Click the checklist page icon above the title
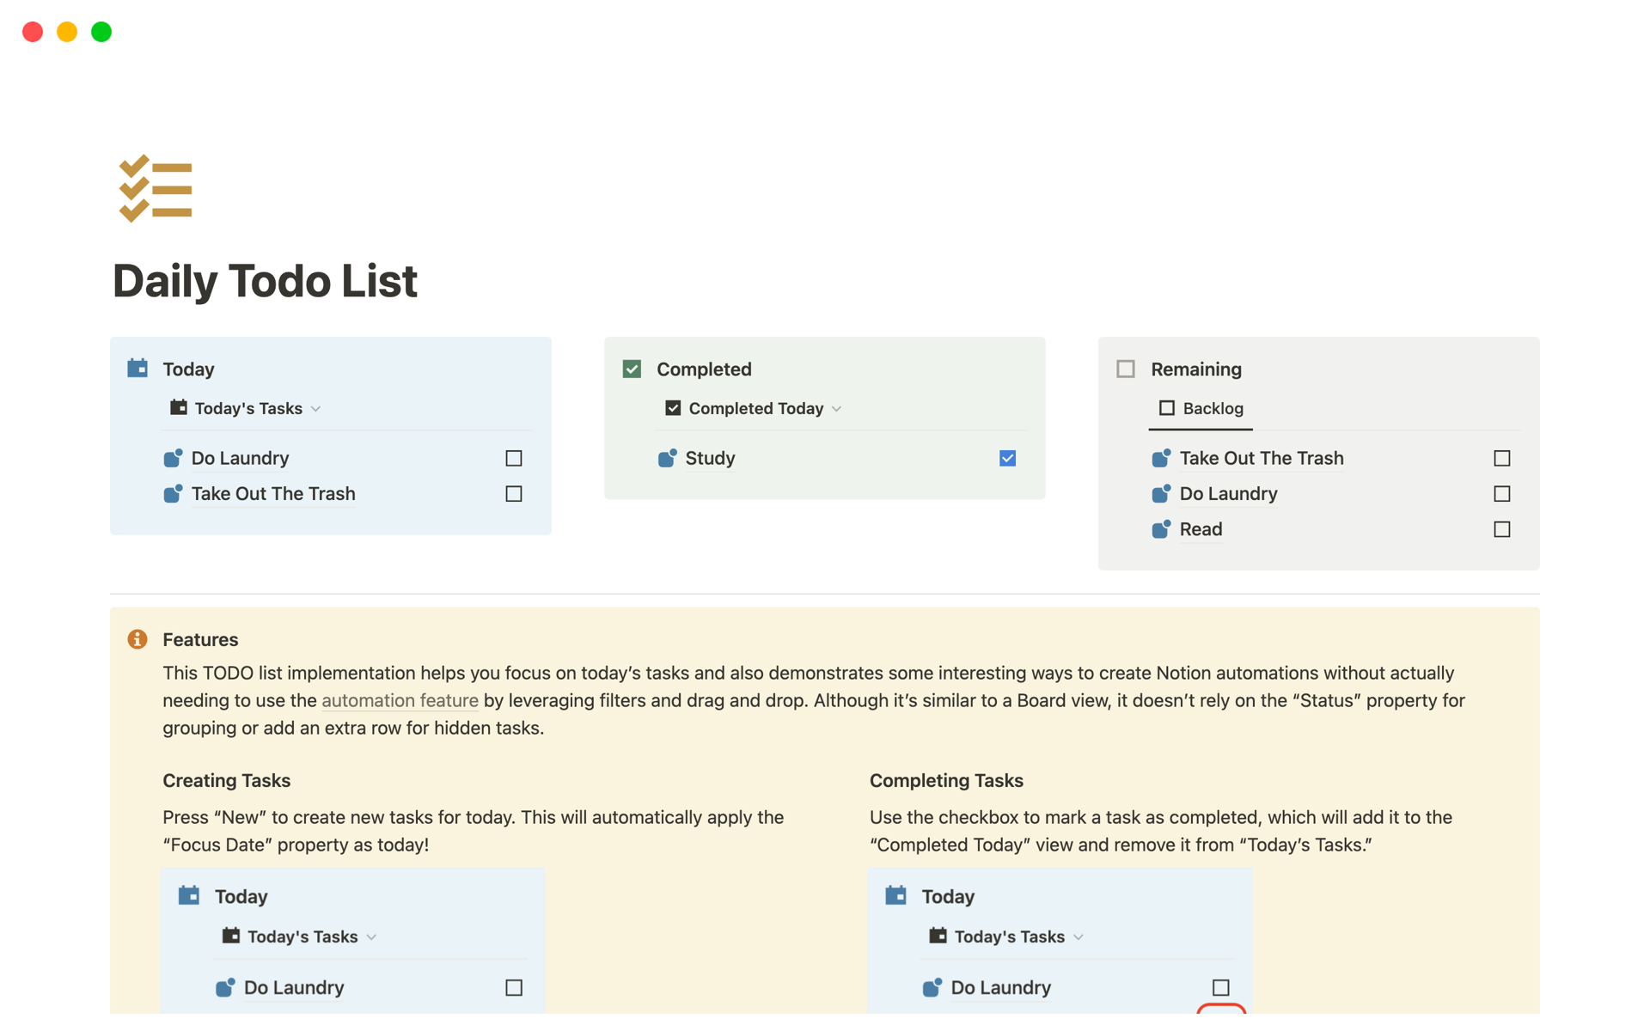1650x1031 pixels. coord(156,188)
